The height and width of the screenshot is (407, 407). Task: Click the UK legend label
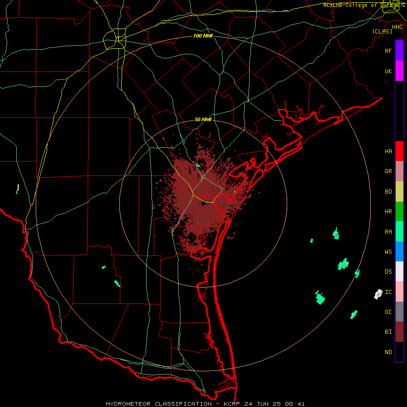tap(388, 71)
